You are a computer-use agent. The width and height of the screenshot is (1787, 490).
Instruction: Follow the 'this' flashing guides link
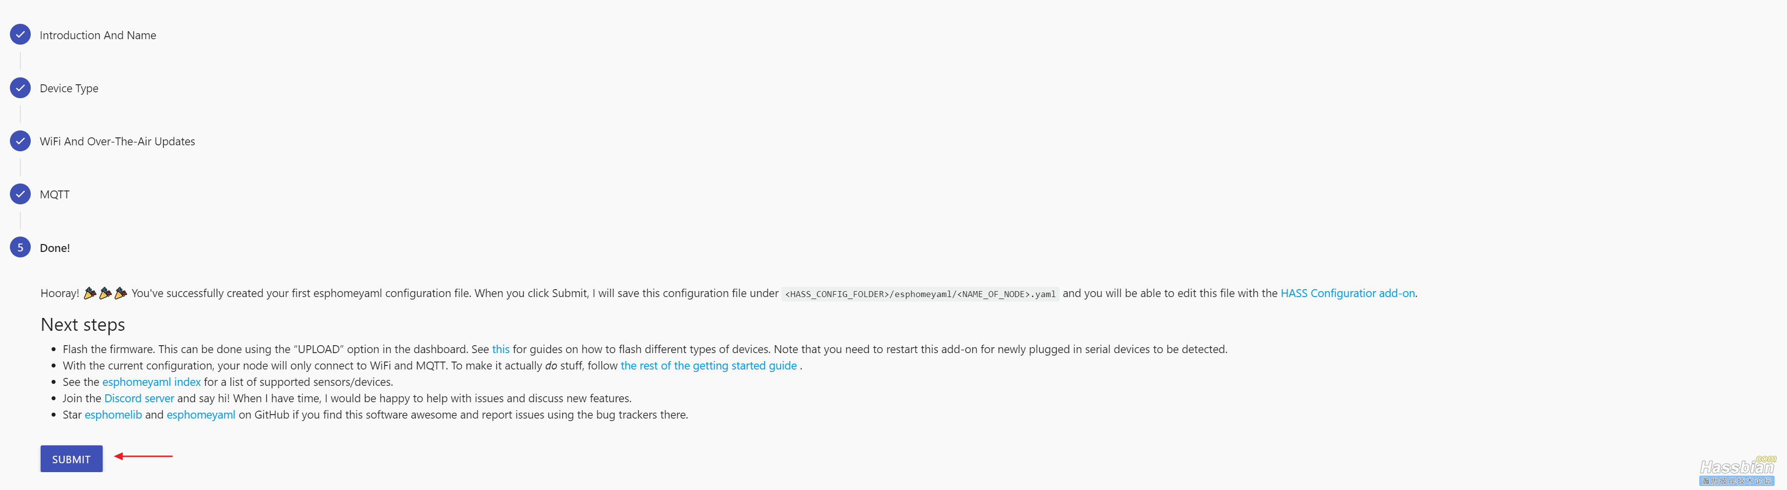(501, 349)
